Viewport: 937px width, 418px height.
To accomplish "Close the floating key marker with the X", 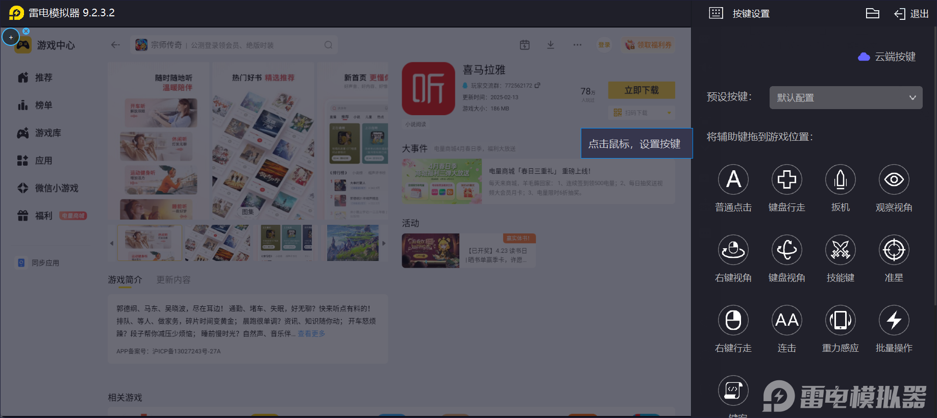I will [26, 31].
